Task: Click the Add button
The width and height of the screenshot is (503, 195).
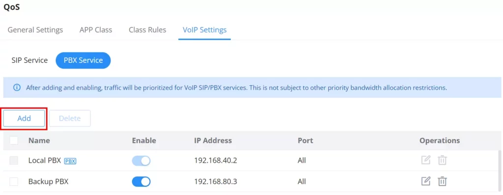Action: click(x=24, y=119)
